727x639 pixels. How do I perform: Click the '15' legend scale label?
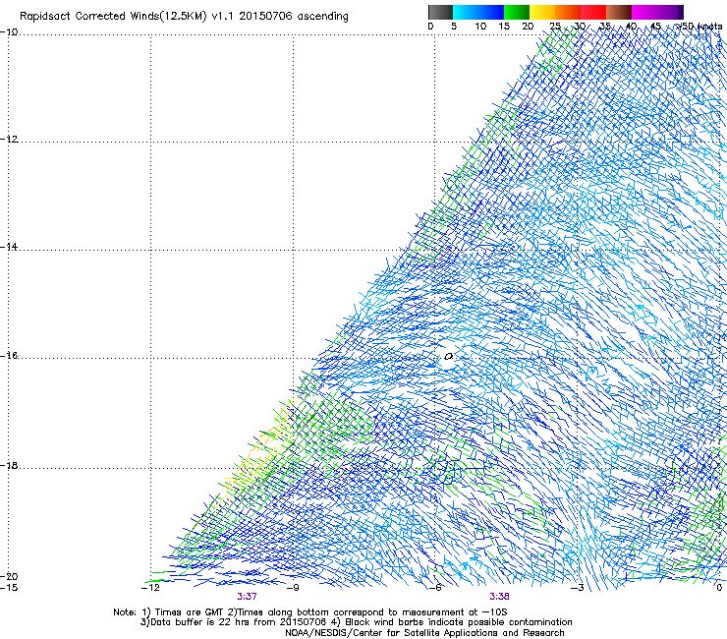(504, 27)
